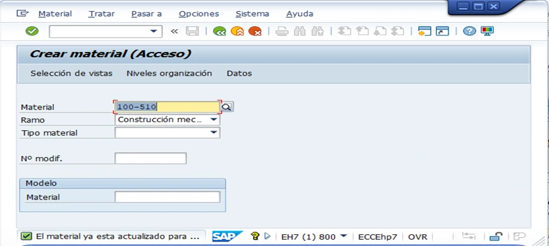Click the SAP logo in status bar
This screenshot has height=246, width=549.
tap(227, 237)
